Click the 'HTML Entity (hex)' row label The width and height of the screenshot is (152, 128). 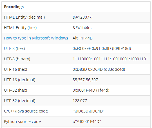(x=20, y=28)
